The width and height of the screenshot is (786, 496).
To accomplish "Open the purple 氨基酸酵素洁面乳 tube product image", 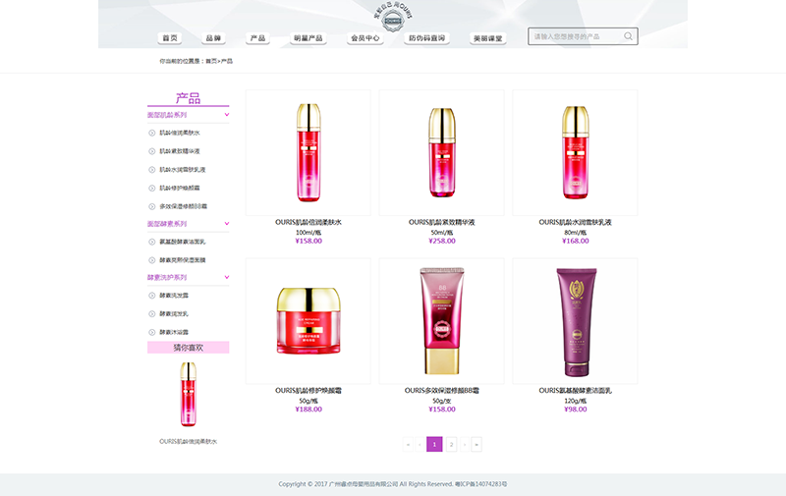I will click(x=575, y=321).
